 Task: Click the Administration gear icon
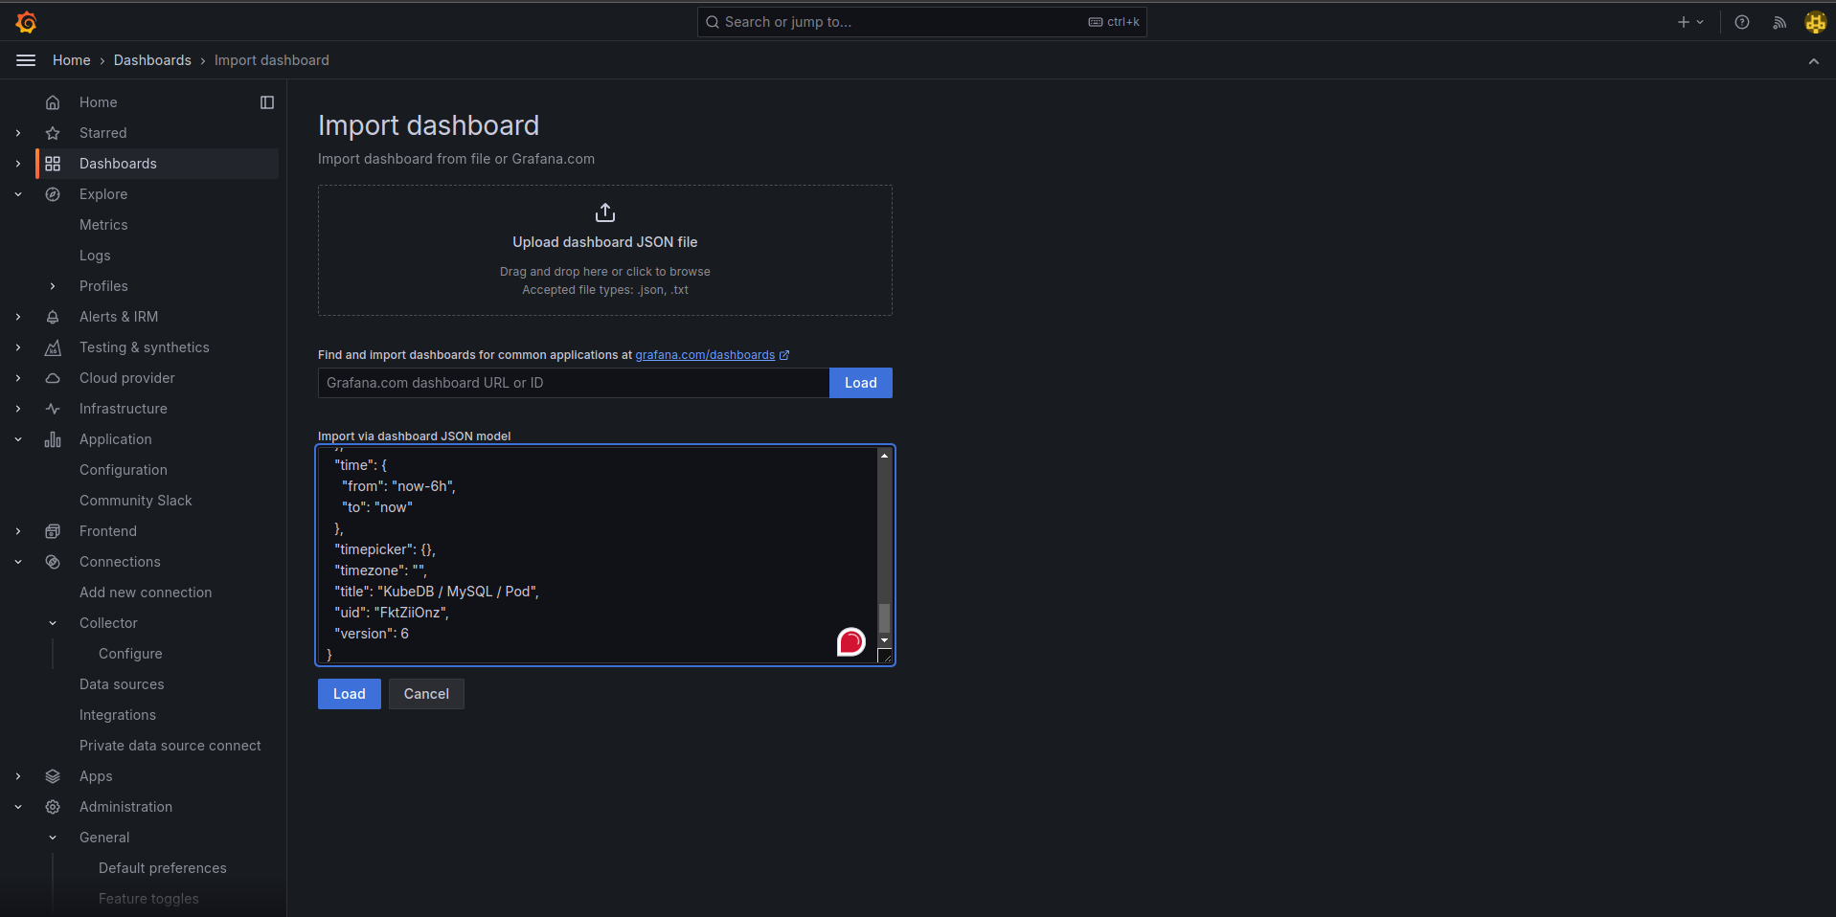coord(53,807)
